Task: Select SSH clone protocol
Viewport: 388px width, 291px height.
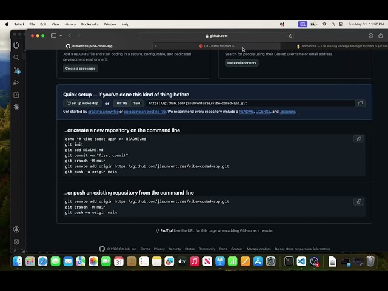Action: [137, 104]
